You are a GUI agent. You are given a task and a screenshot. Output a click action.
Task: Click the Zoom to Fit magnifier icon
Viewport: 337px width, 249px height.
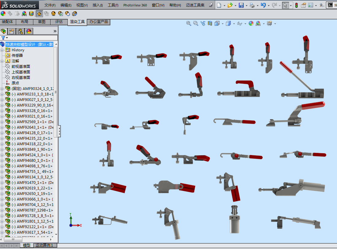click(x=189, y=23)
